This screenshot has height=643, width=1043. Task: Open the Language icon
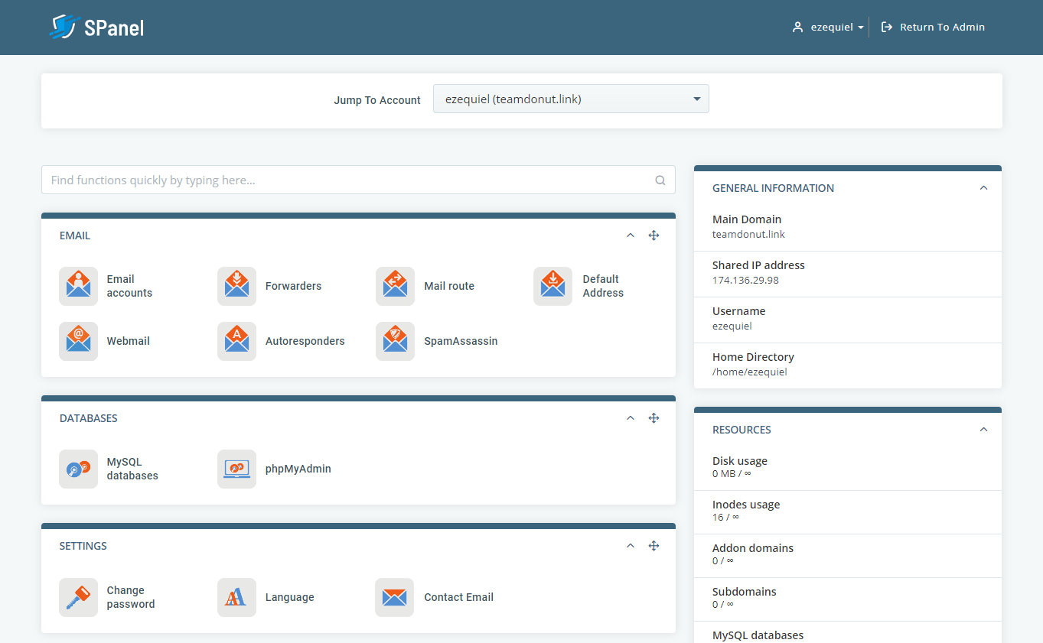(x=236, y=597)
